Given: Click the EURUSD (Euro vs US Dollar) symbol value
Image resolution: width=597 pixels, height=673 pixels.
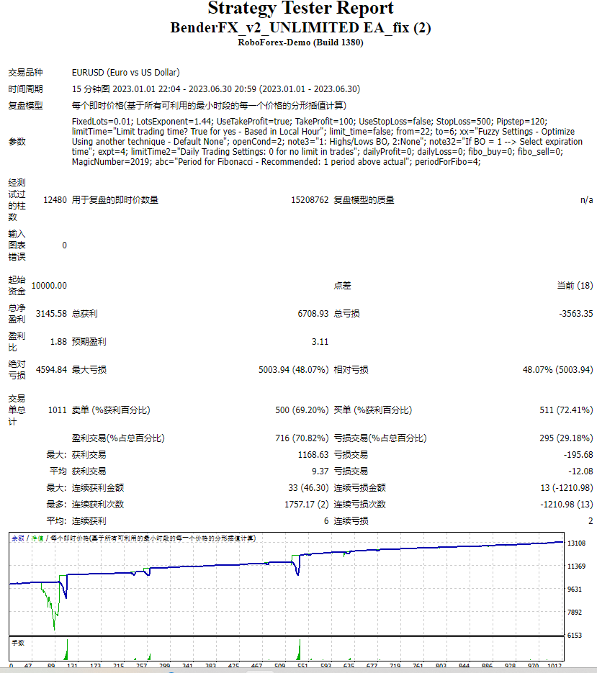Looking at the screenshot, I should pyautogui.click(x=126, y=72).
